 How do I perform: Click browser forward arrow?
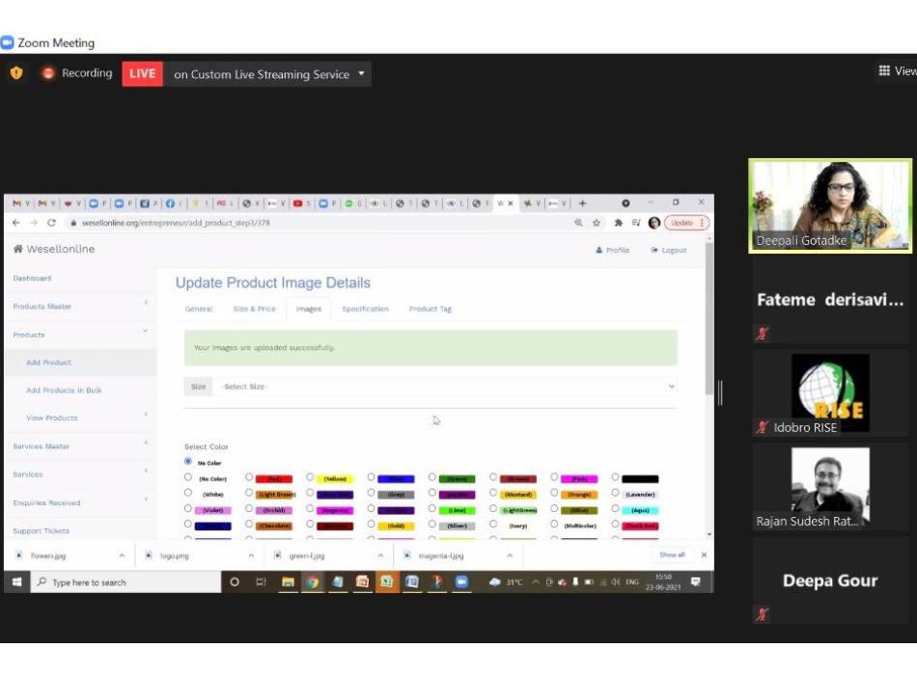[x=34, y=223]
